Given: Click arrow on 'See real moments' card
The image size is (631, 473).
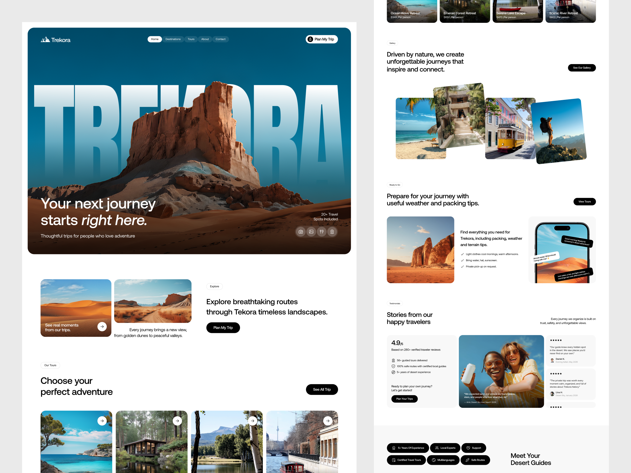Looking at the screenshot, I should (102, 326).
